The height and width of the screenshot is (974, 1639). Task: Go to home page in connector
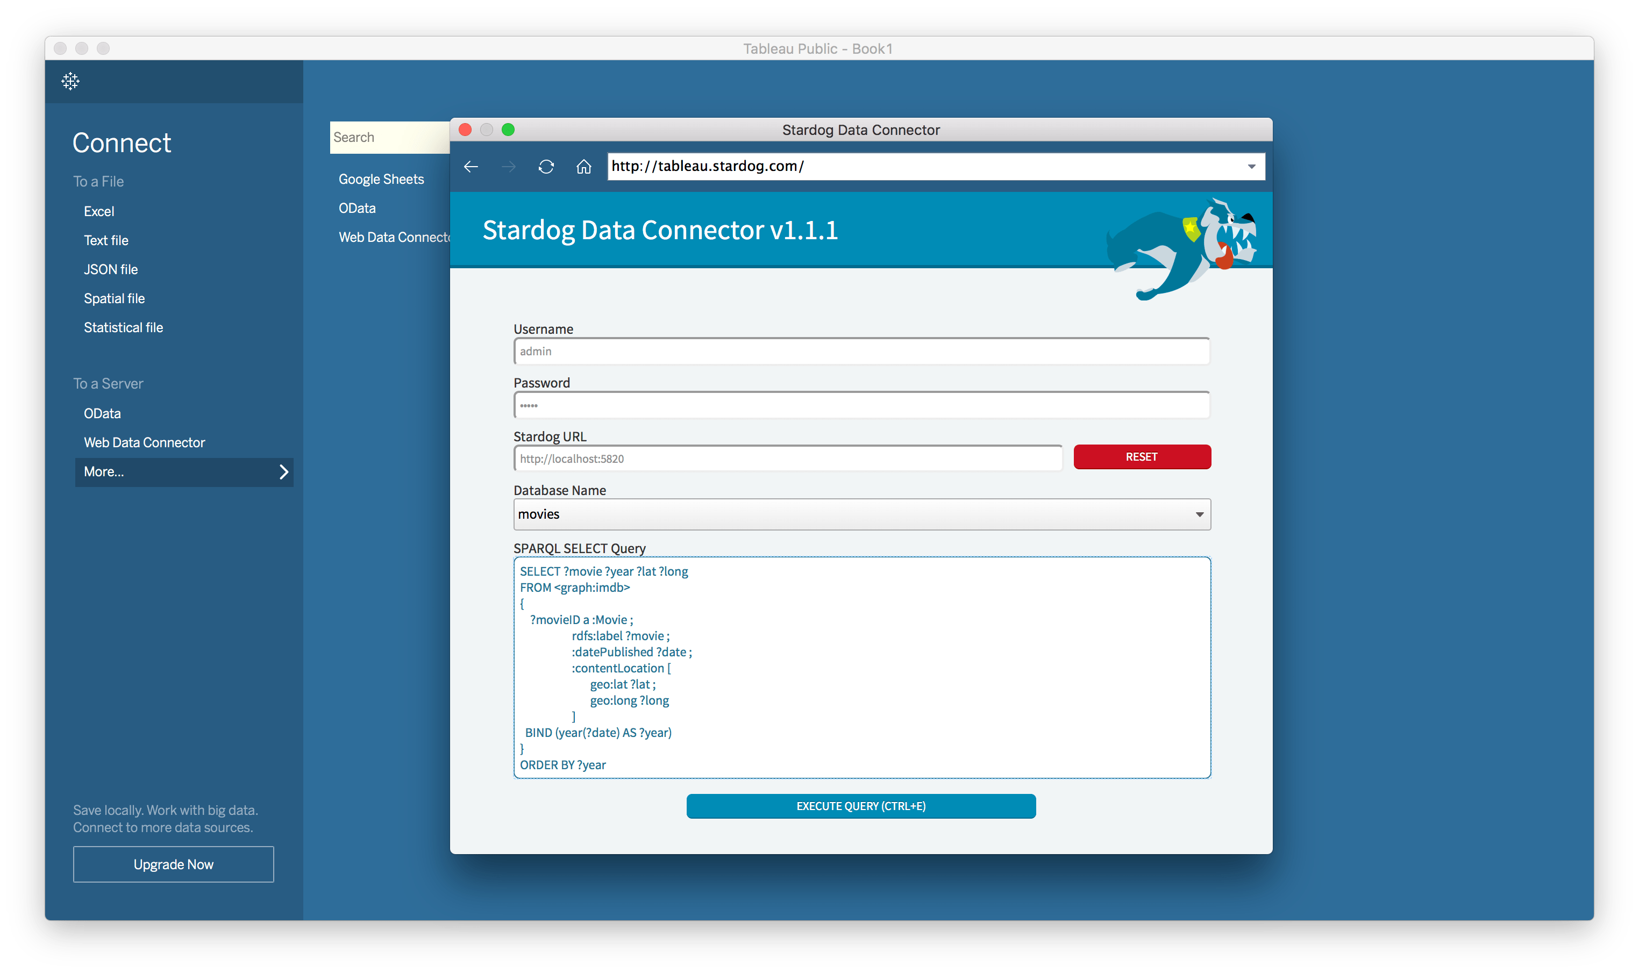click(x=583, y=167)
